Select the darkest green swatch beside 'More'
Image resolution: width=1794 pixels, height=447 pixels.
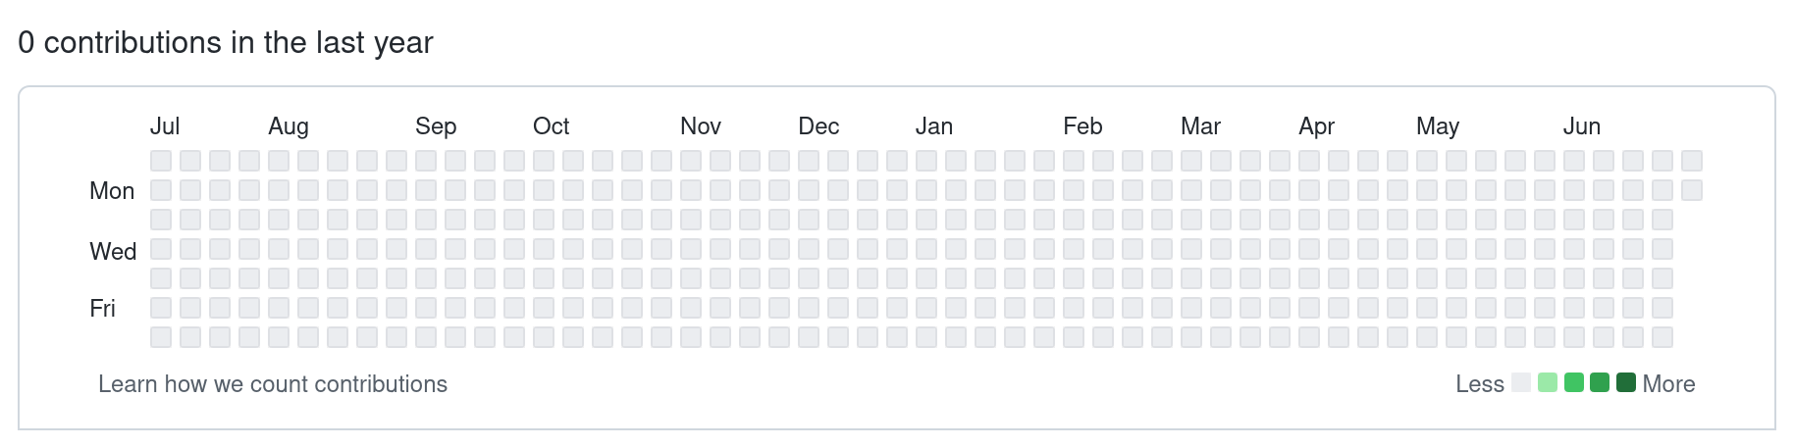click(1626, 383)
